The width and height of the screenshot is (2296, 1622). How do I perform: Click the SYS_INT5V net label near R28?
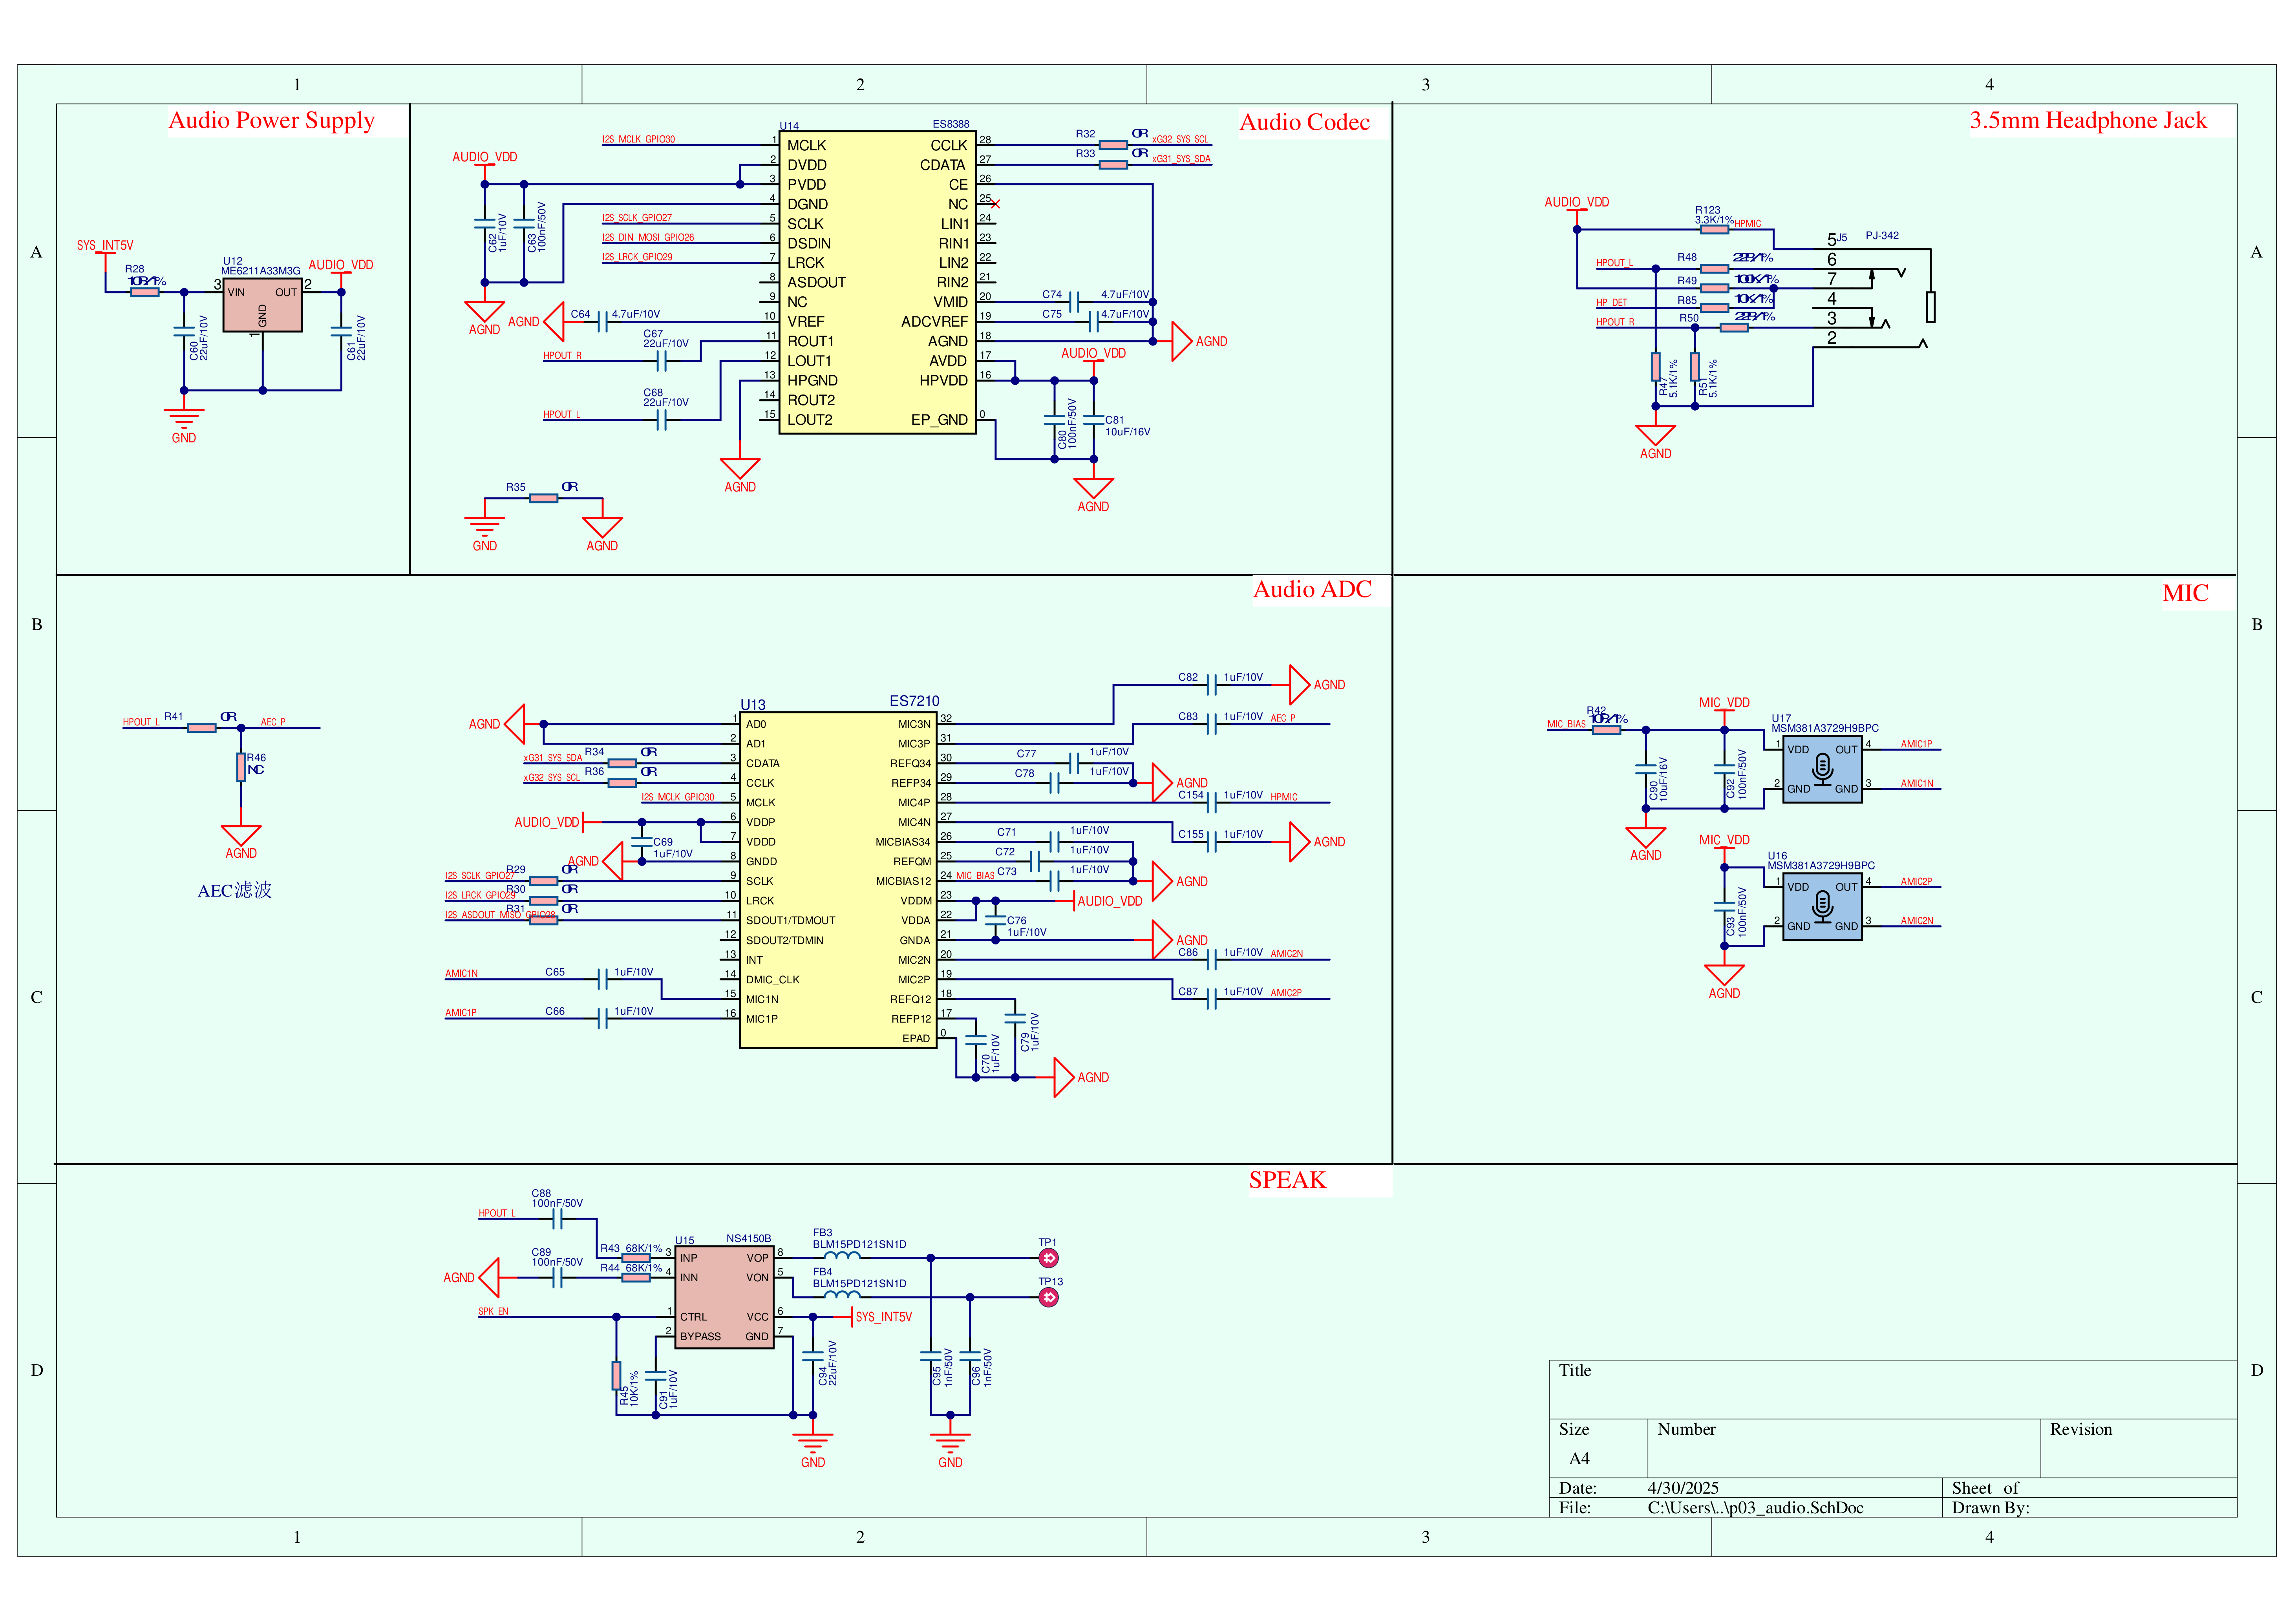[105, 245]
